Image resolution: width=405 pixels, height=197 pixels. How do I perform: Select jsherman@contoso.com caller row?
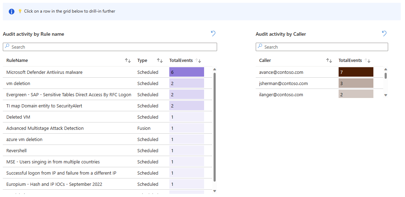coord(283,83)
